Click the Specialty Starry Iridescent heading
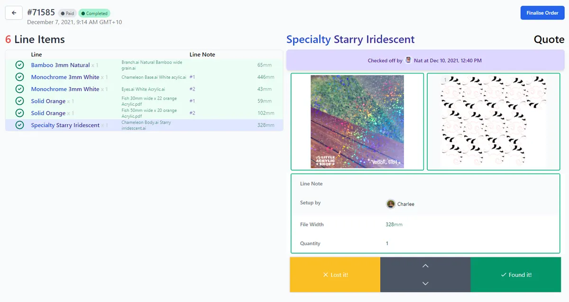 click(350, 39)
